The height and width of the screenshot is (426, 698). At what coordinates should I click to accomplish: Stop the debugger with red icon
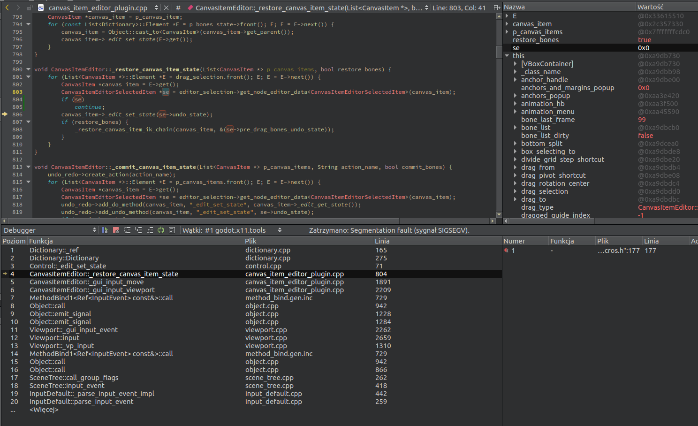point(116,230)
